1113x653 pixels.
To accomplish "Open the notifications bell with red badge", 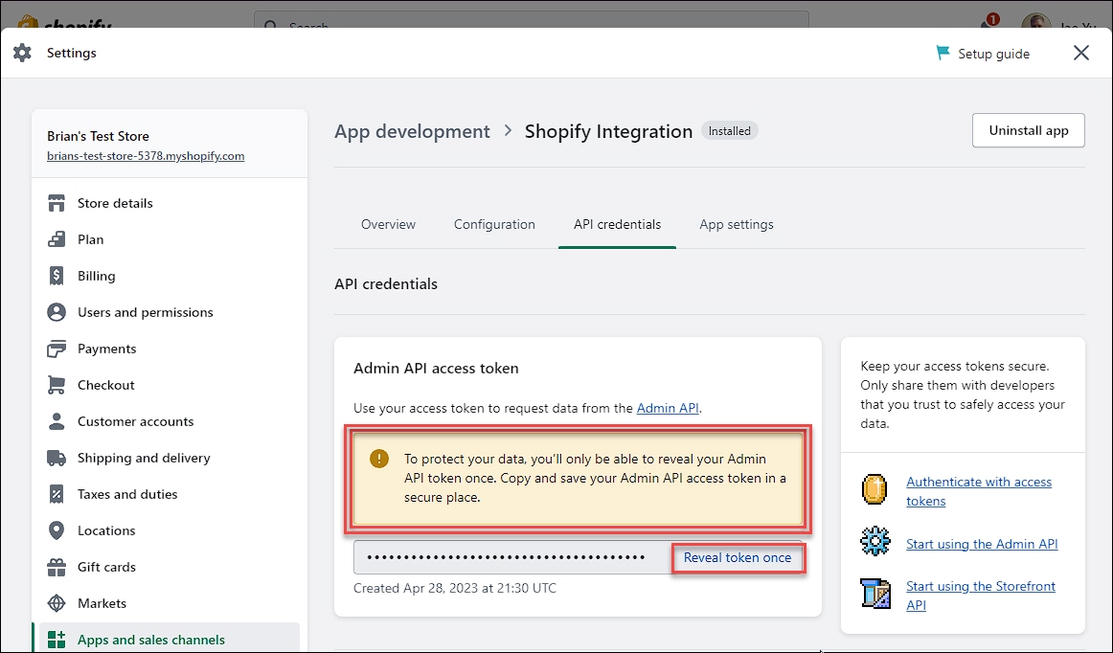I will [x=989, y=23].
